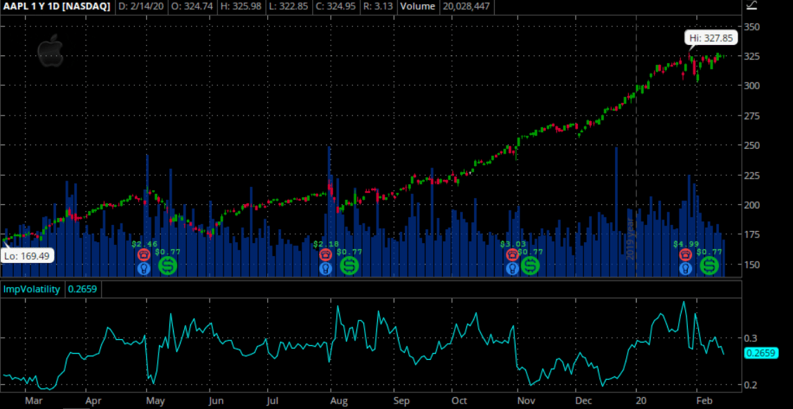793x409 pixels.
Task: Select the ImpVolatility study label
Action: tap(32, 290)
